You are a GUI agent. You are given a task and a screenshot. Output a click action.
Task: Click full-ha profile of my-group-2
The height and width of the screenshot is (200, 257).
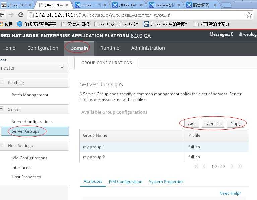point(194,157)
